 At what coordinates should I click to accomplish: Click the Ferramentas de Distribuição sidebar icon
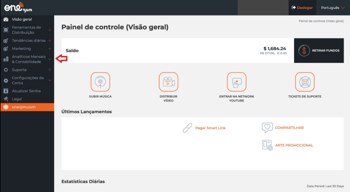click(6, 30)
